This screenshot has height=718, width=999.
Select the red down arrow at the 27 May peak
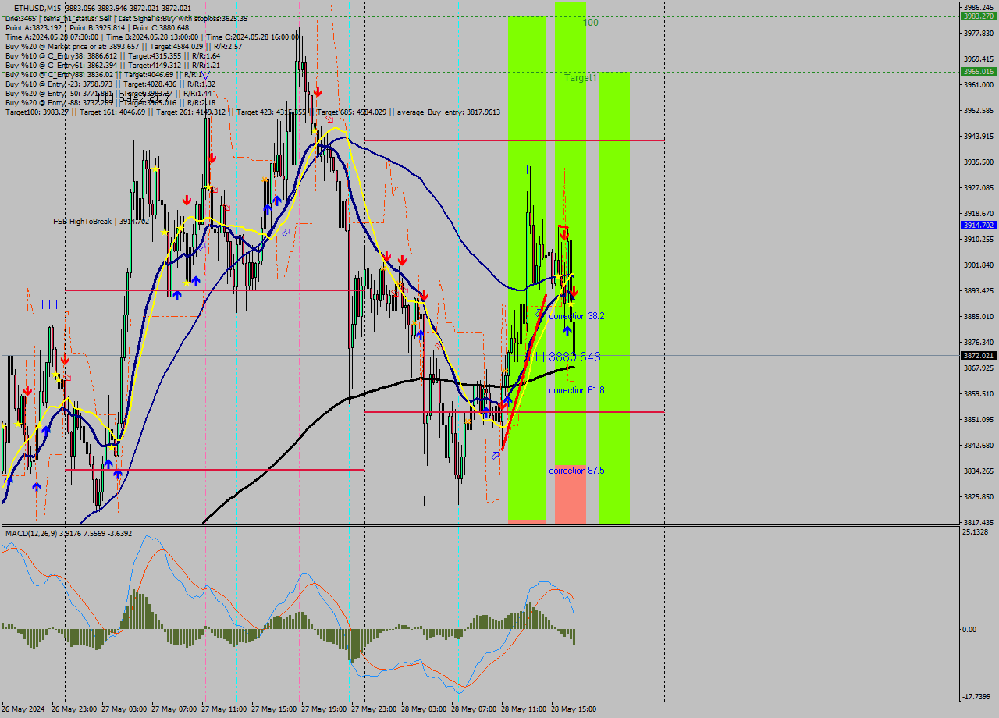pos(317,91)
